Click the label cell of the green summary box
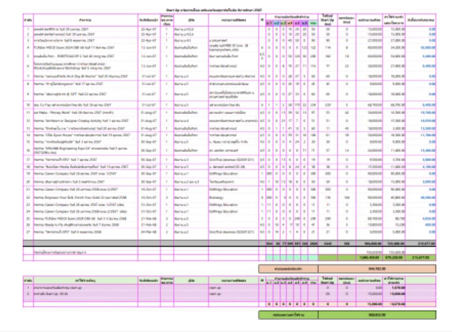This screenshot has height=332, width=452. [x=288, y=315]
